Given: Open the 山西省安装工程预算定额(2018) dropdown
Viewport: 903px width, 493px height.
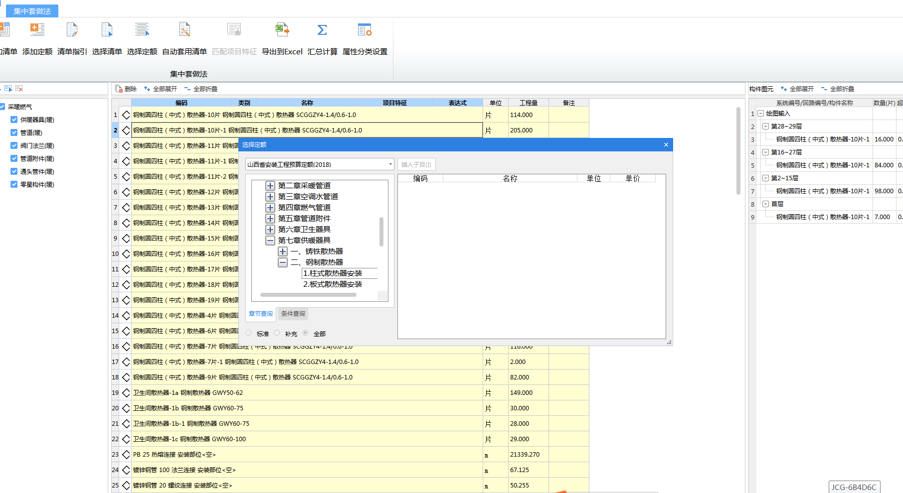Looking at the screenshot, I should (320, 164).
